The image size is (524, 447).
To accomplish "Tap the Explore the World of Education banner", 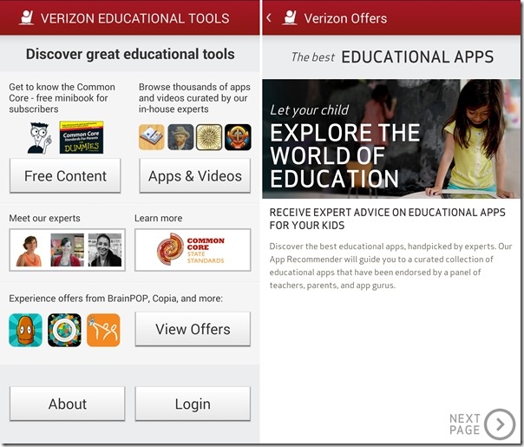I will 391,139.
